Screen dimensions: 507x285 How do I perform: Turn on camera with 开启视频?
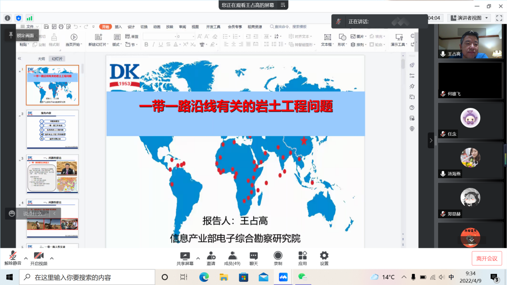(38, 258)
